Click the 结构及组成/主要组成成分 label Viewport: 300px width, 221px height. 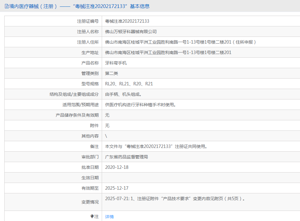click(x=74, y=94)
